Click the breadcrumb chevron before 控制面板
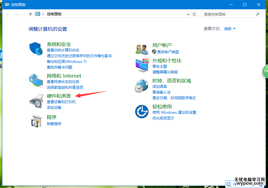Screen dimensions: 268x188 (43, 14)
